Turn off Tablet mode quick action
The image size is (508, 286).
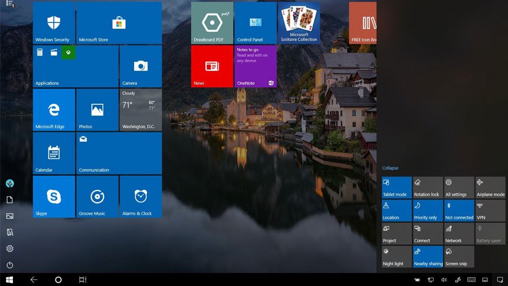pyautogui.click(x=396, y=188)
